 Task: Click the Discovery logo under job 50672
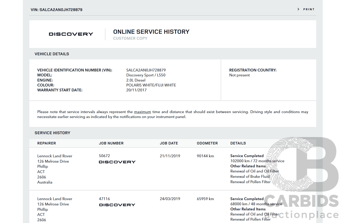(x=117, y=162)
